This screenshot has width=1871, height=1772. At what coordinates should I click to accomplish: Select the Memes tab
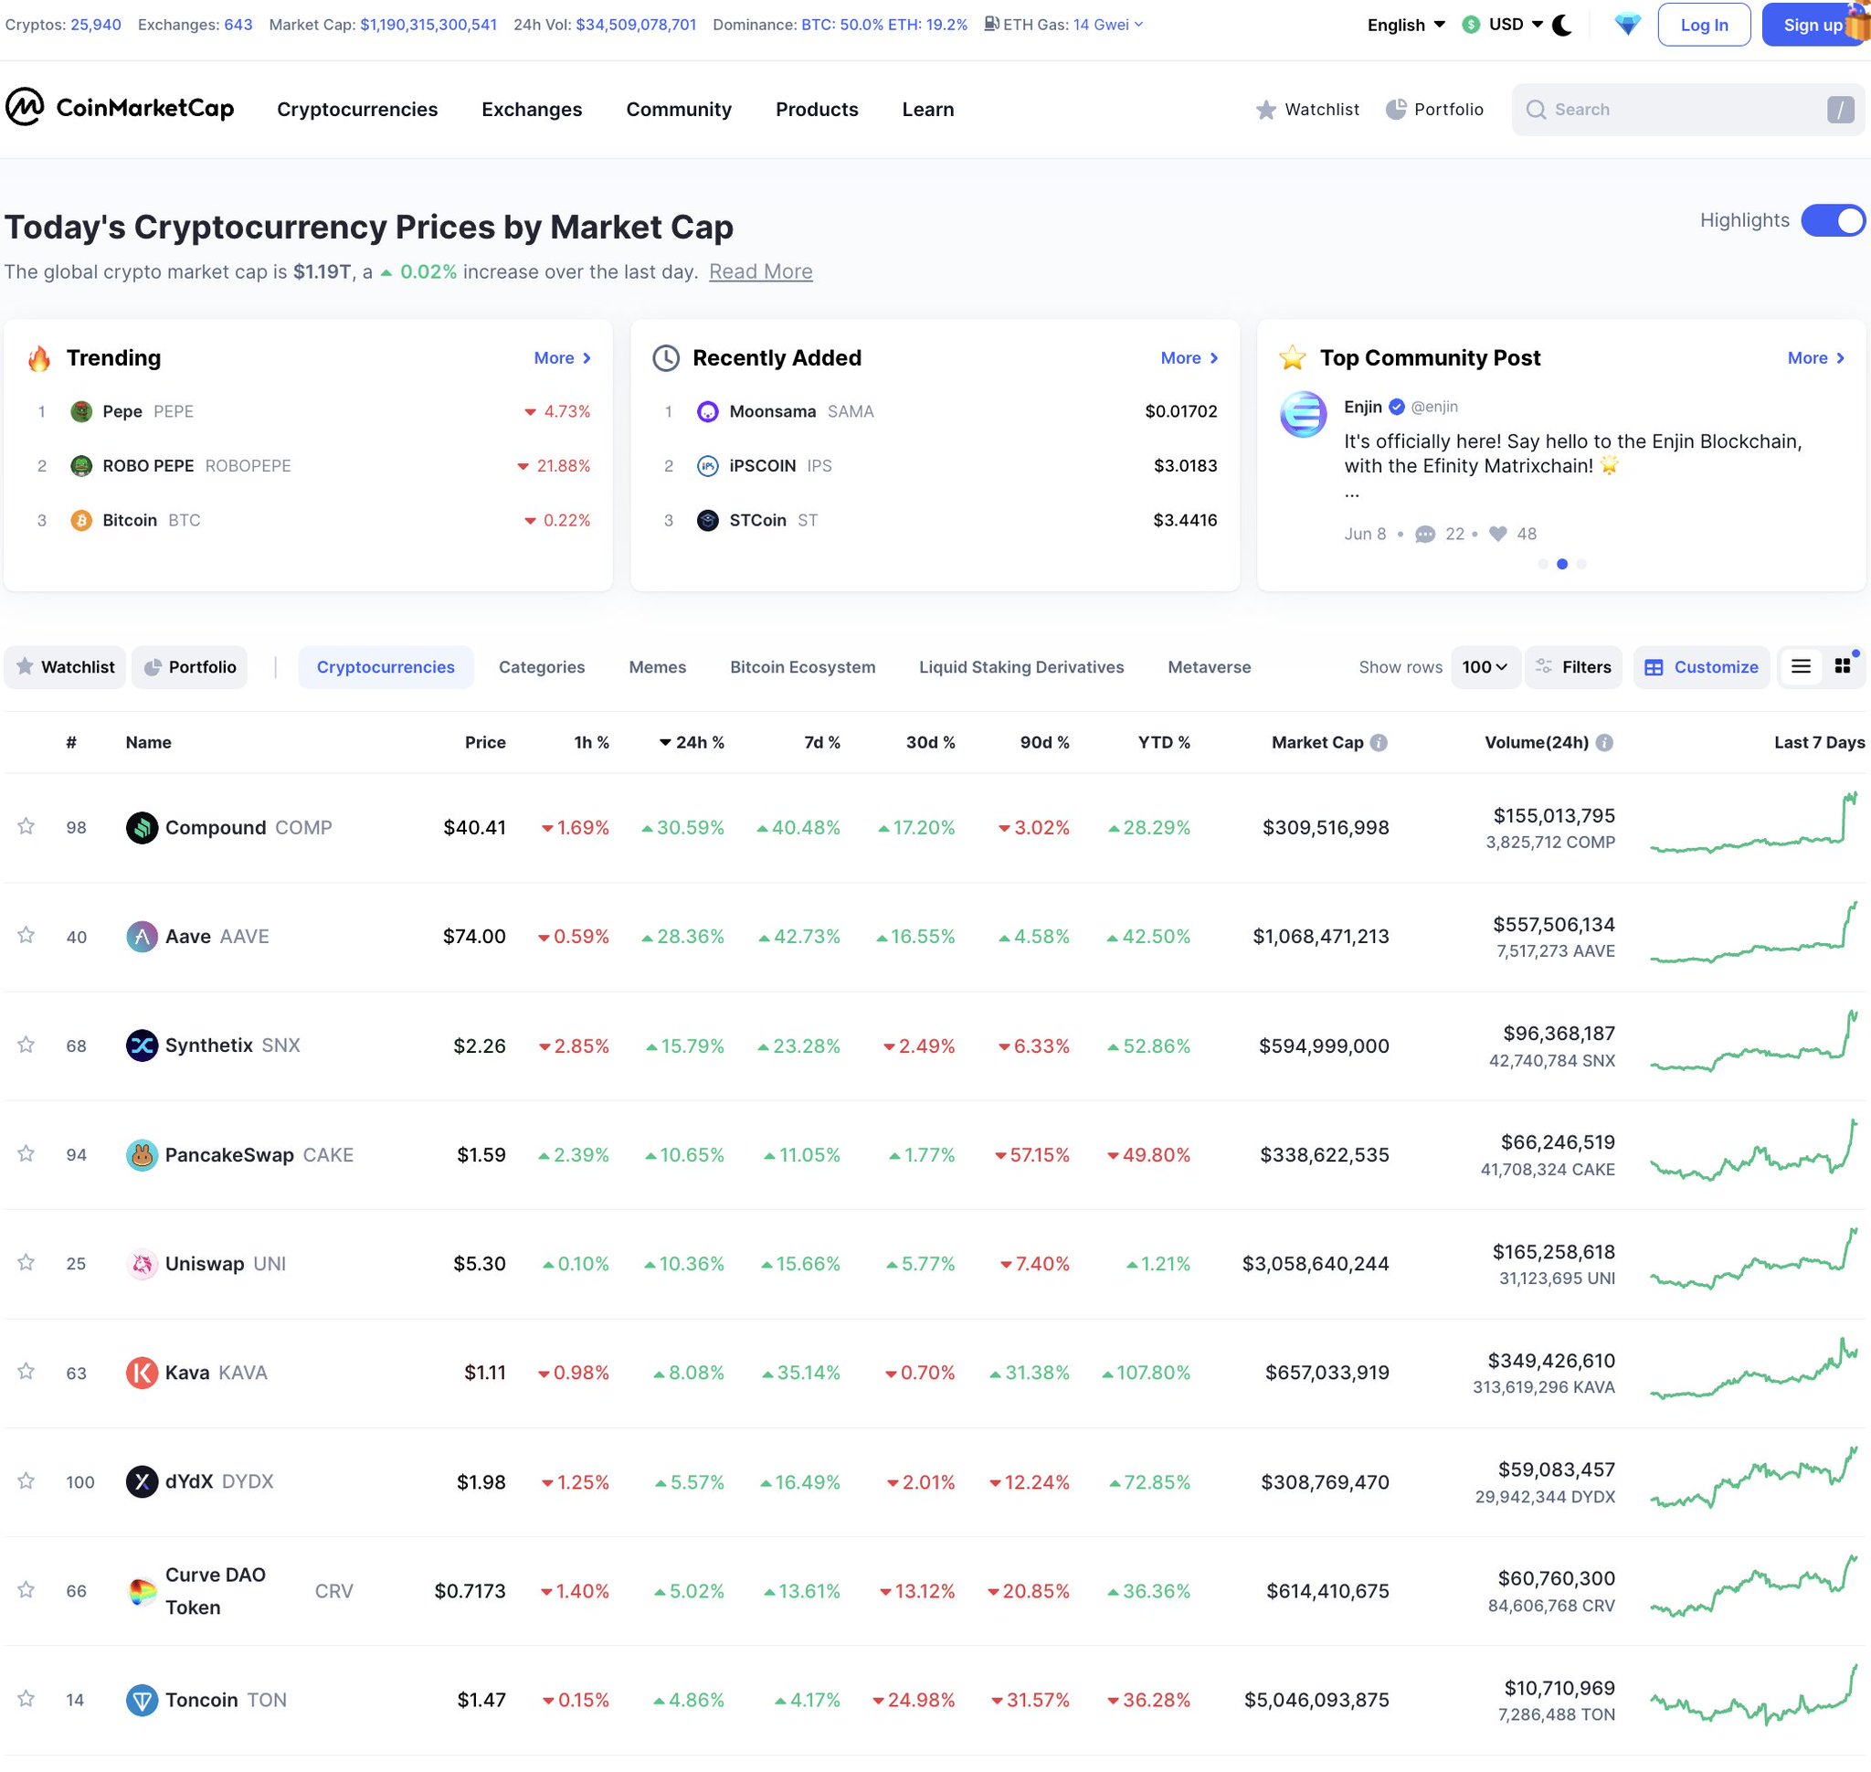tap(658, 667)
